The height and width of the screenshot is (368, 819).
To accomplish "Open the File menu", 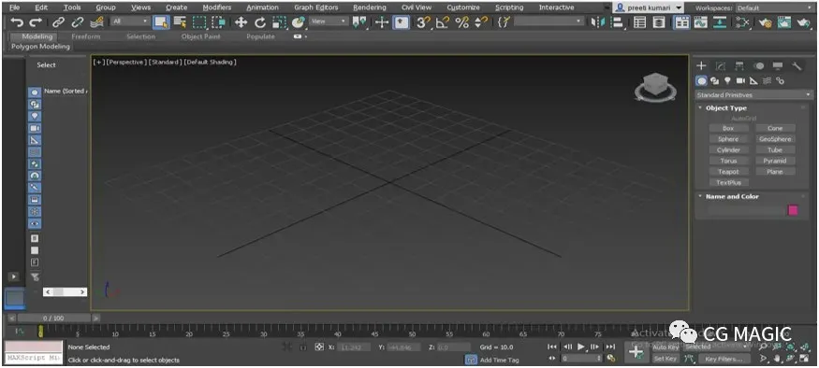I will coord(15,7).
